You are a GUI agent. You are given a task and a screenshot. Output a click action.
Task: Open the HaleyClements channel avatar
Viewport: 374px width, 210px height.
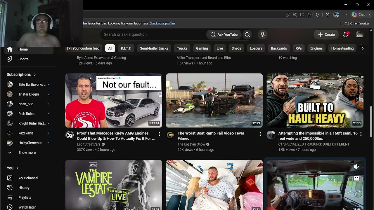(10, 143)
